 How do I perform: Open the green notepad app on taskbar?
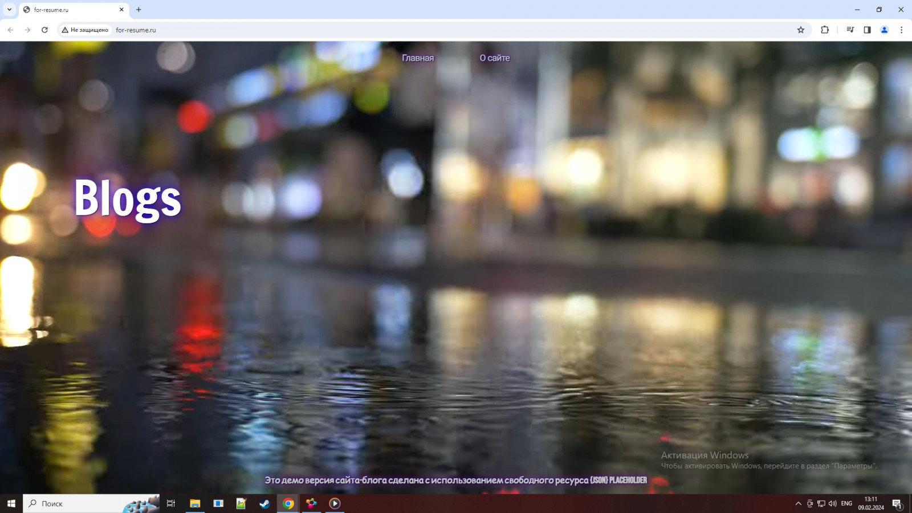click(x=241, y=503)
